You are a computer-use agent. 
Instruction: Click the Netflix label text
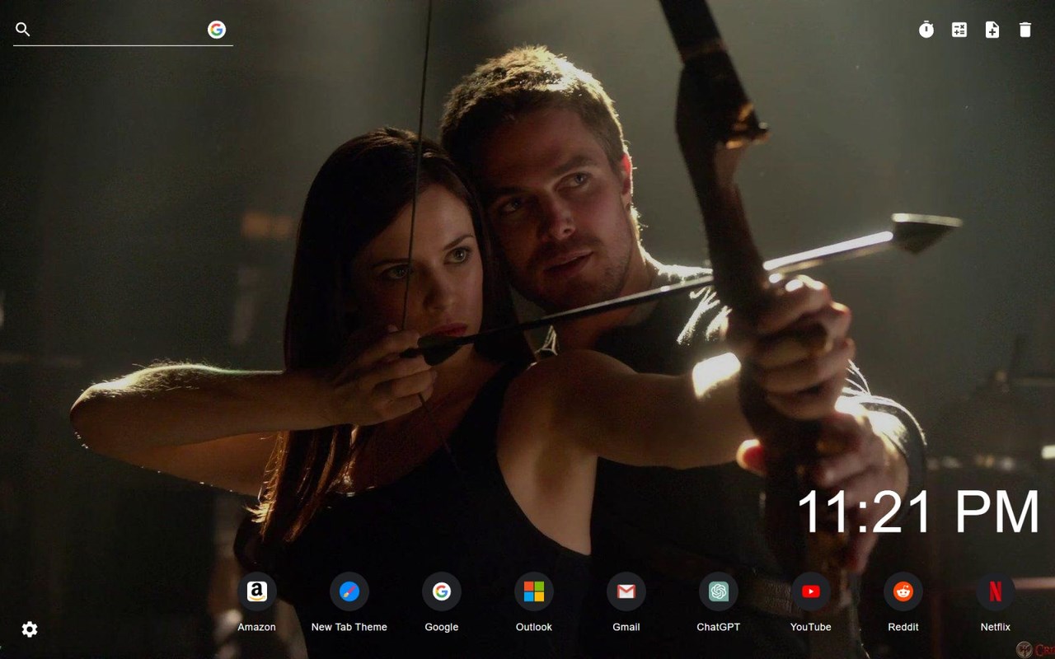point(996,627)
